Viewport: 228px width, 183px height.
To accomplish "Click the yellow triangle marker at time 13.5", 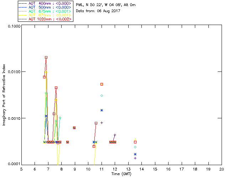I will [135, 139].
